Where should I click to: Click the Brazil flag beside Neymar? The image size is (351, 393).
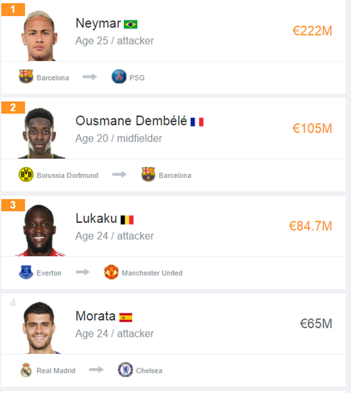131,24
